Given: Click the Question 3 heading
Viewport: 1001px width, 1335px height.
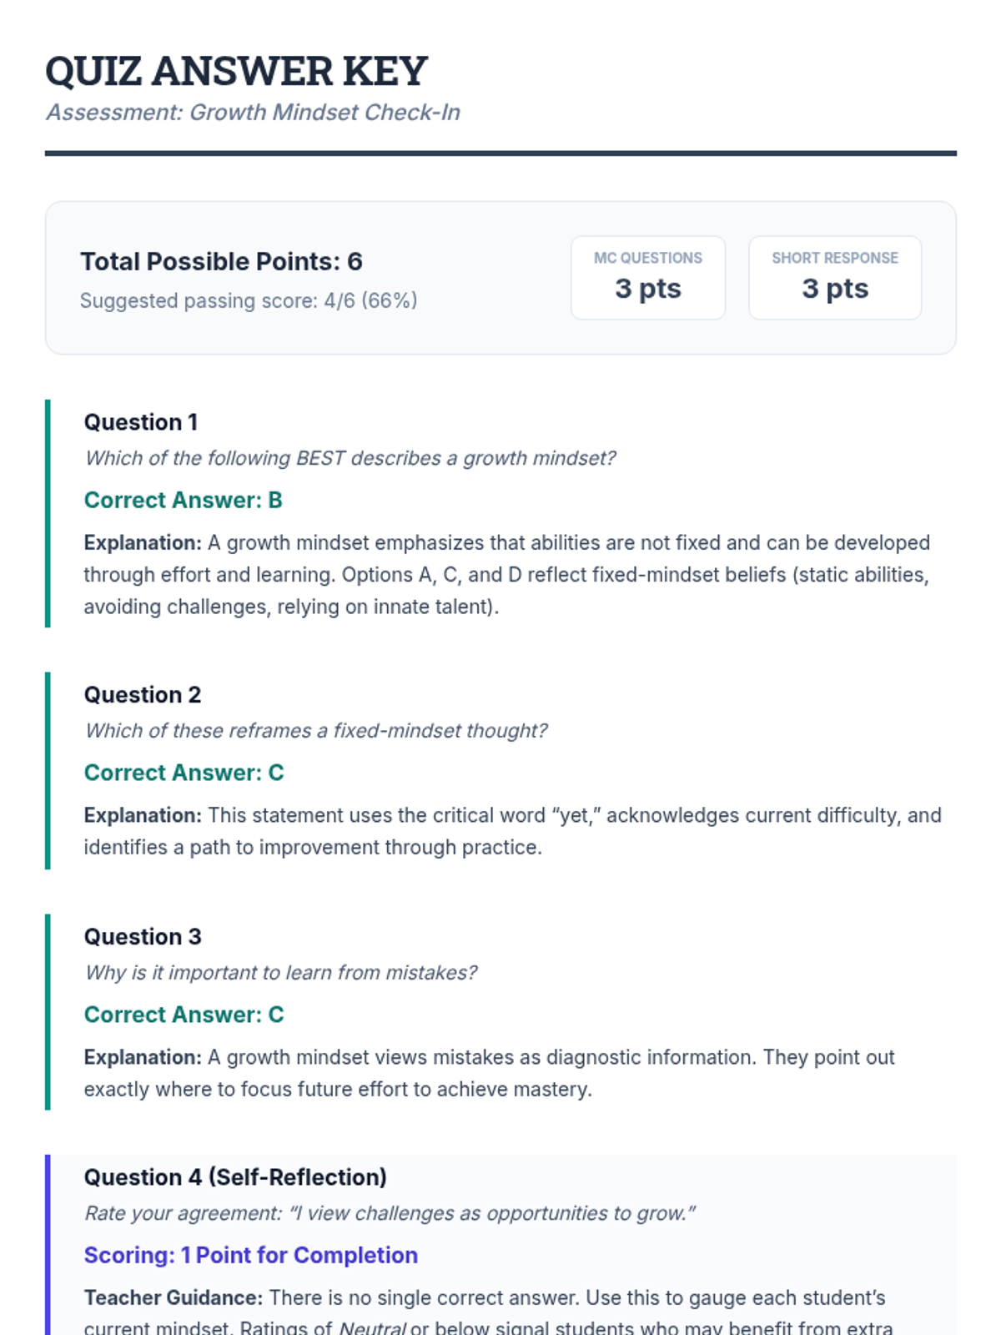Looking at the screenshot, I should [142, 937].
